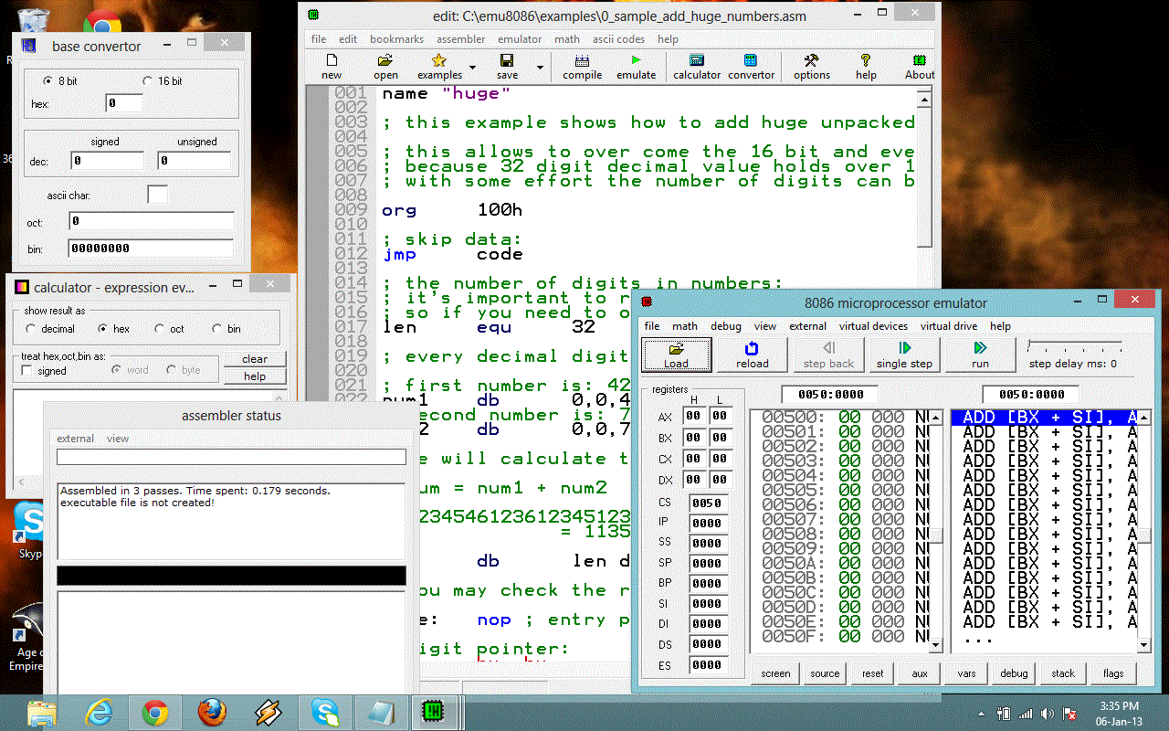This screenshot has height=731, width=1169.
Task: Open the bookmarks menu in the editor
Action: point(396,39)
